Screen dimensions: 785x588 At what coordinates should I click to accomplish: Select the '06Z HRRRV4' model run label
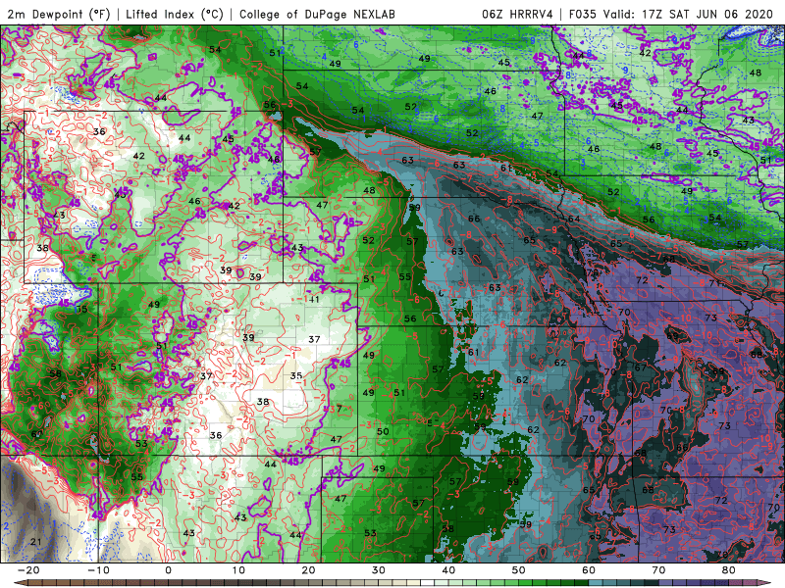tap(517, 14)
